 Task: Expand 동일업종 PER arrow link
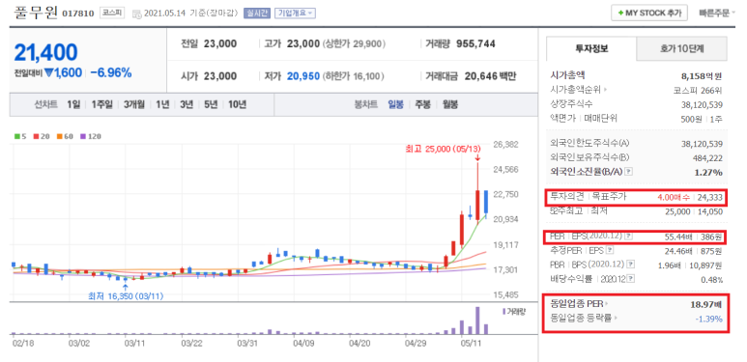607,303
